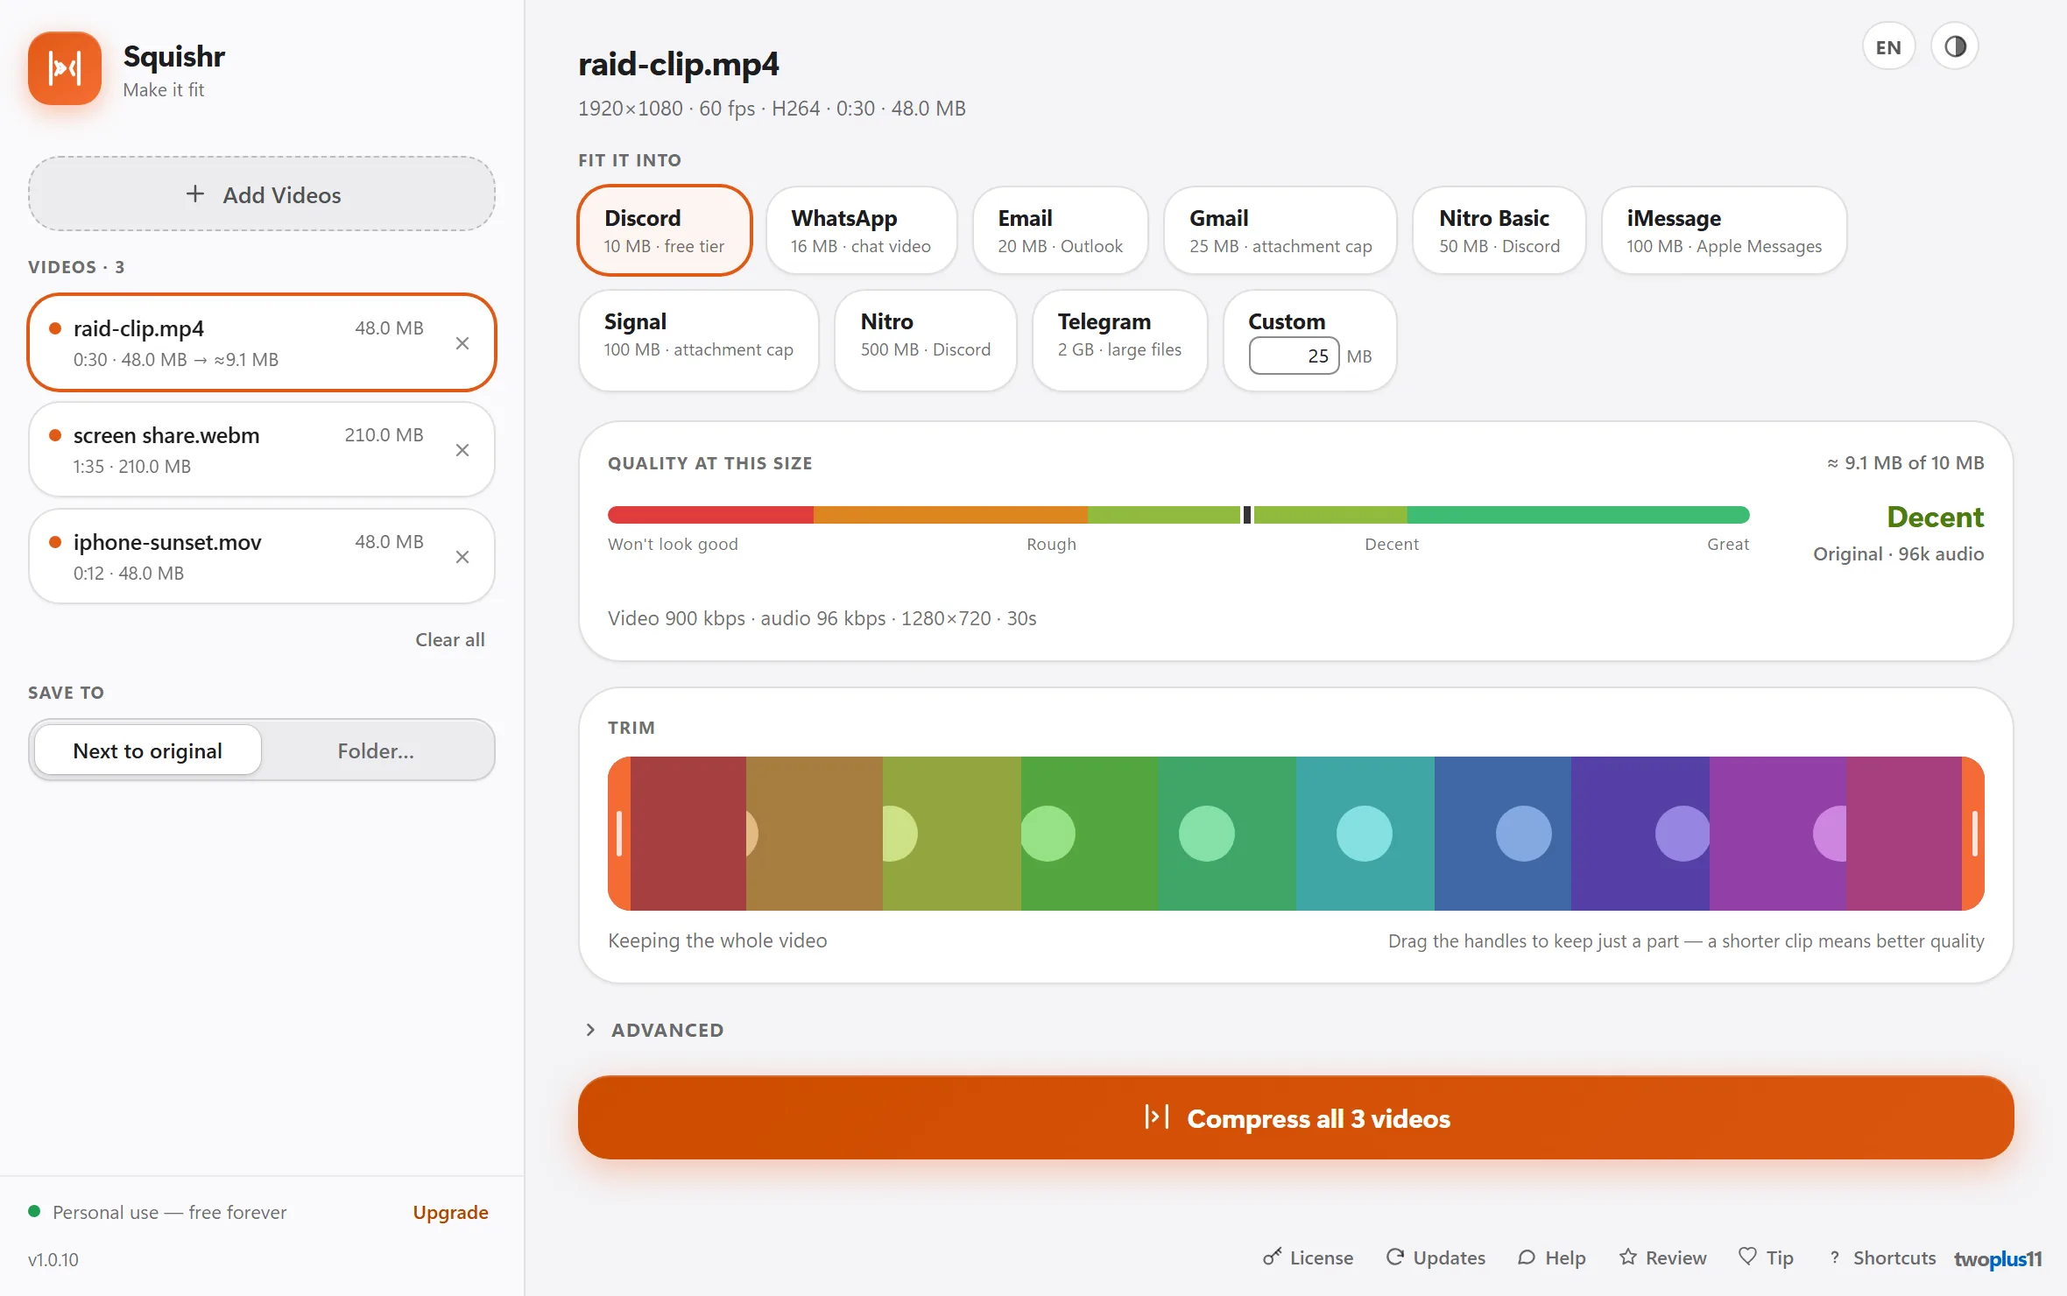Click the Add Videos button

click(x=262, y=194)
